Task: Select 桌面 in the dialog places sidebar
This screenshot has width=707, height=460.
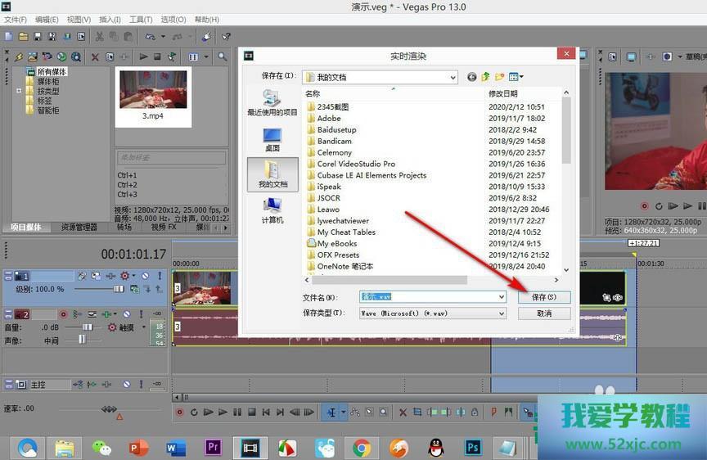Action: (272, 139)
